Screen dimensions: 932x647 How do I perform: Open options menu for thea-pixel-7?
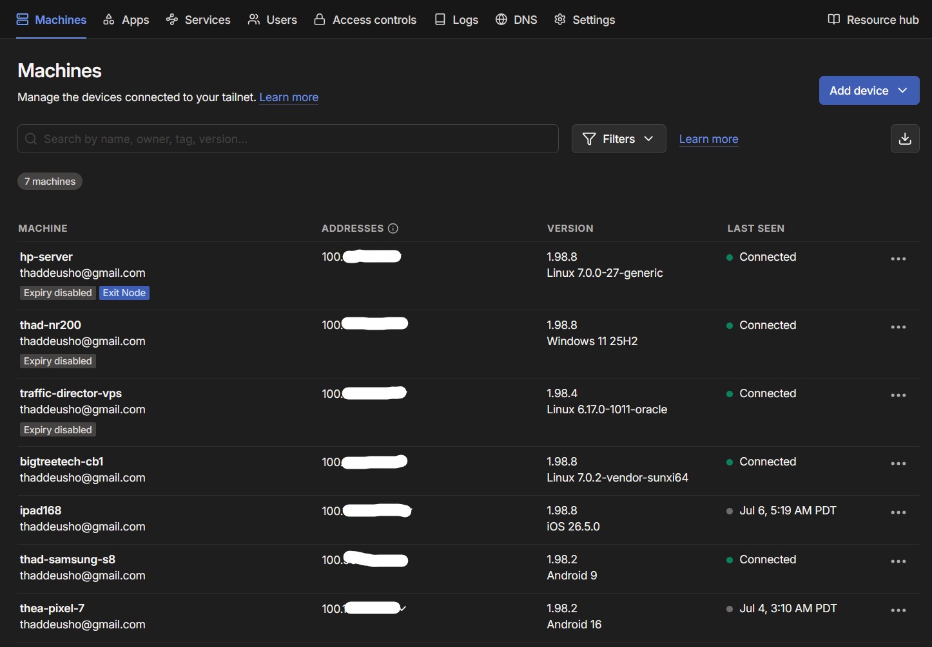click(x=898, y=610)
